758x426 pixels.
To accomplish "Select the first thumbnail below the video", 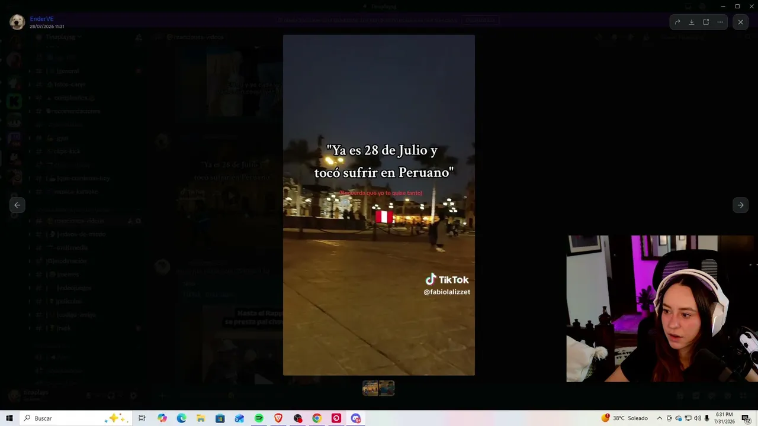I will (371, 388).
